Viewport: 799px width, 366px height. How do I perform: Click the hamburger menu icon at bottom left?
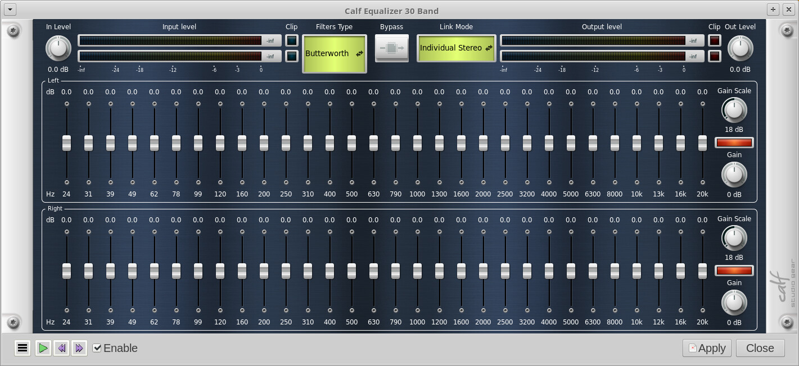click(22, 348)
